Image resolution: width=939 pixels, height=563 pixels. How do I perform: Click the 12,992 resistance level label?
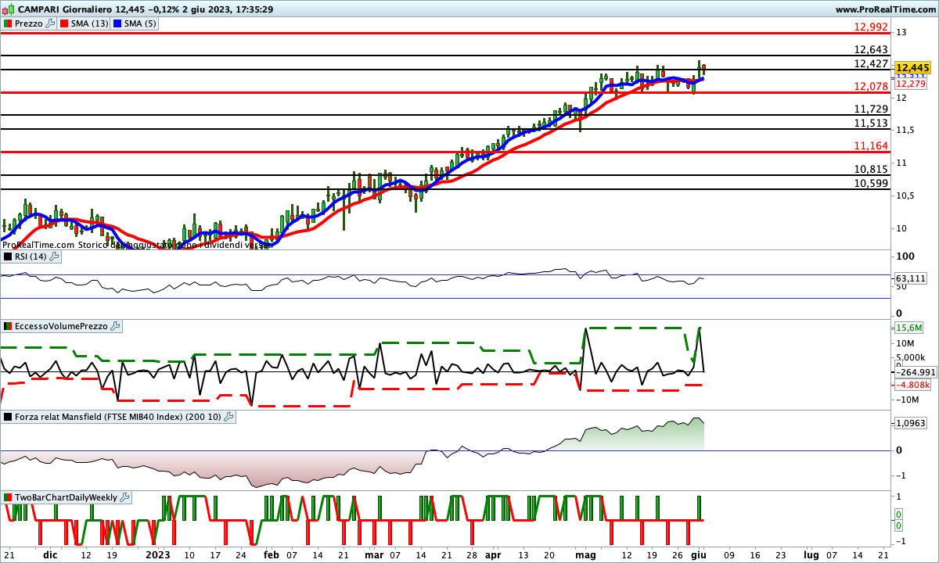[x=871, y=27]
